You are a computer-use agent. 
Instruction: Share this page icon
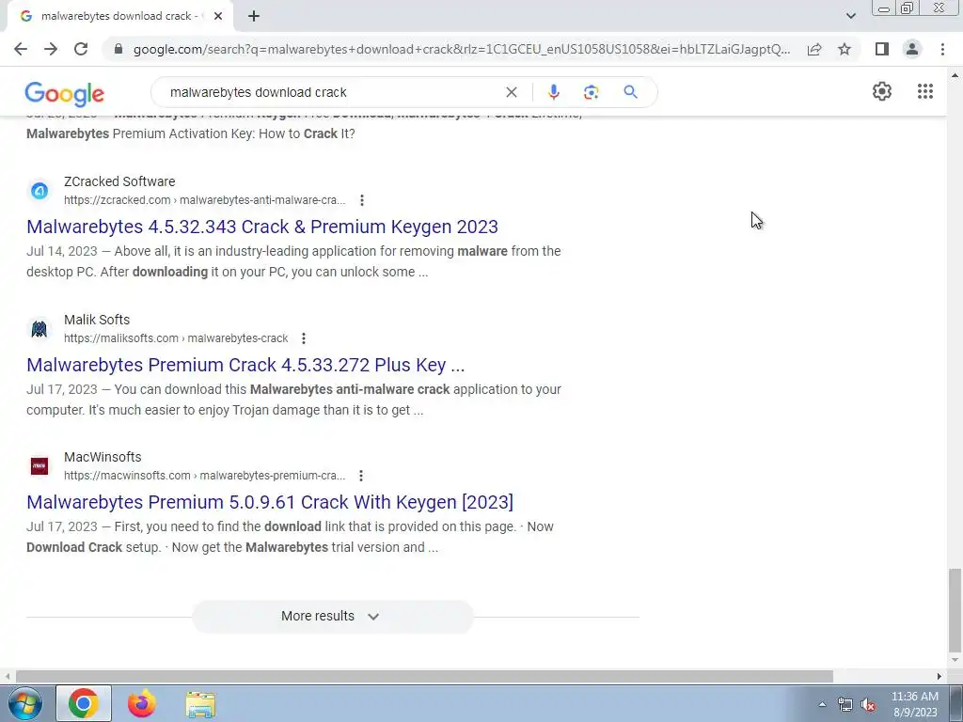pos(814,49)
